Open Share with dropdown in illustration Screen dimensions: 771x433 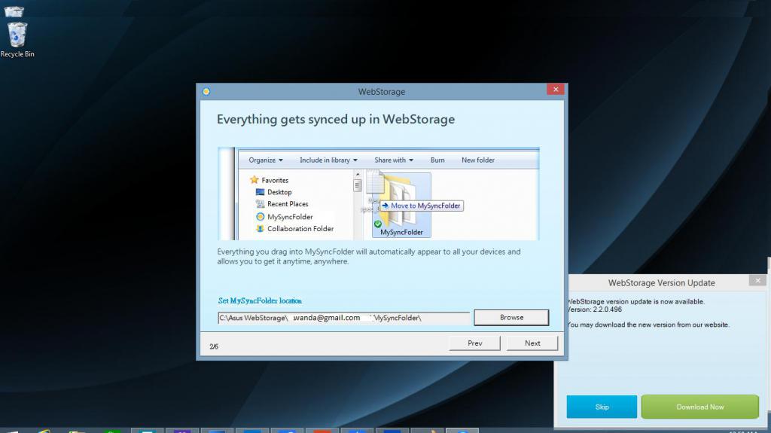point(393,160)
